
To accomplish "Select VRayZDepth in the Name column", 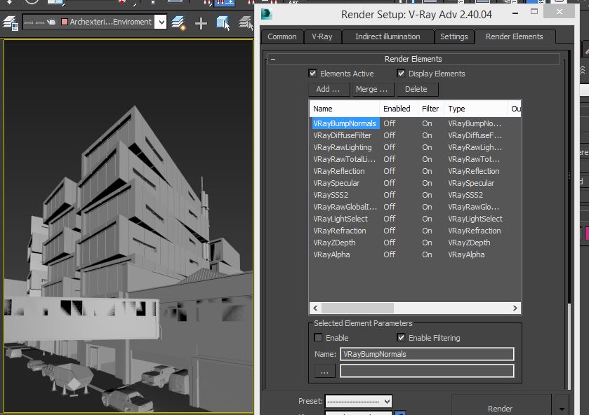I will pyautogui.click(x=334, y=243).
